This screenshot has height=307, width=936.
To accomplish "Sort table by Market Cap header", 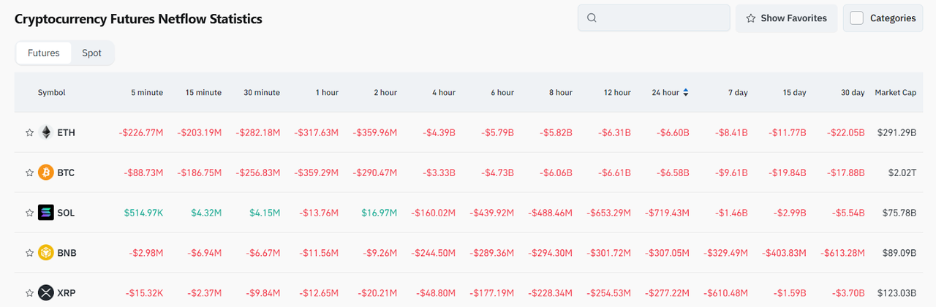I will pos(895,93).
